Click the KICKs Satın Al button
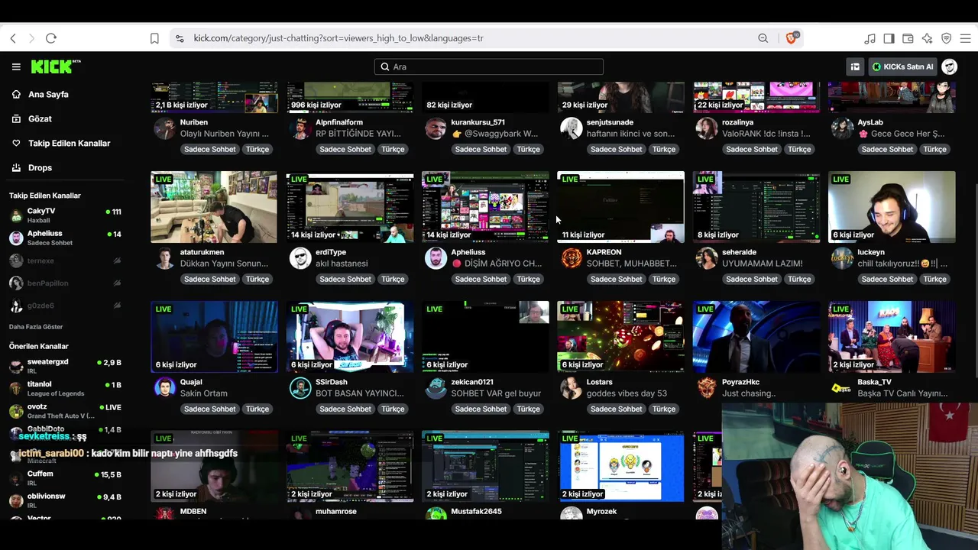Viewport: 978px width, 550px height. (902, 66)
